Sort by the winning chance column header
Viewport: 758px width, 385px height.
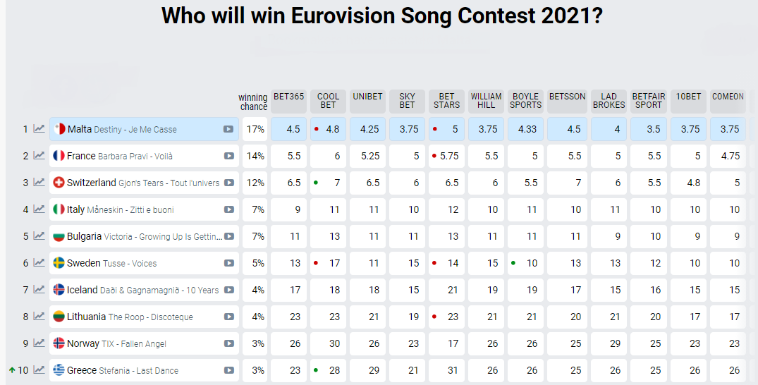(x=253, y=102)
